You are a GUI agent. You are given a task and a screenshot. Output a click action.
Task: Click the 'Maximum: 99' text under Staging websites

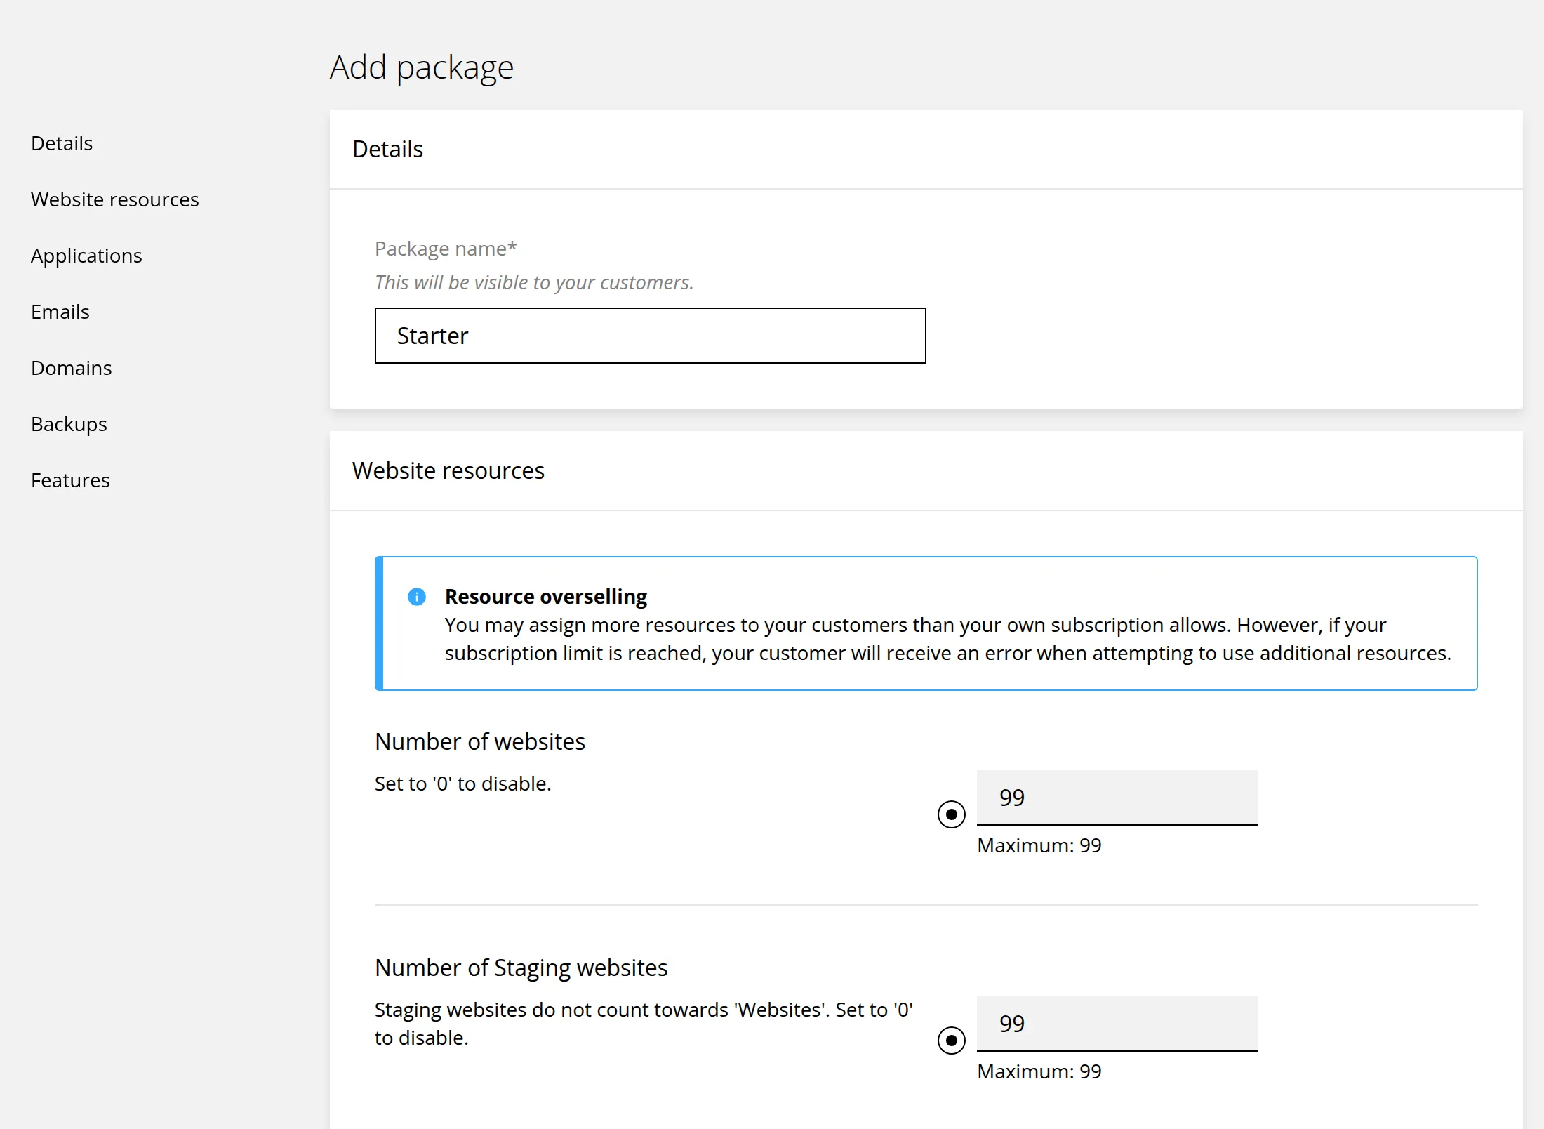(x=1039, y=1071)
